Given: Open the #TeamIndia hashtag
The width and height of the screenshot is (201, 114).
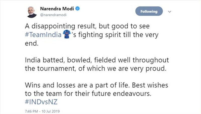Looking at the screenshot, I should pyautogui.click(x=44, y=35).
